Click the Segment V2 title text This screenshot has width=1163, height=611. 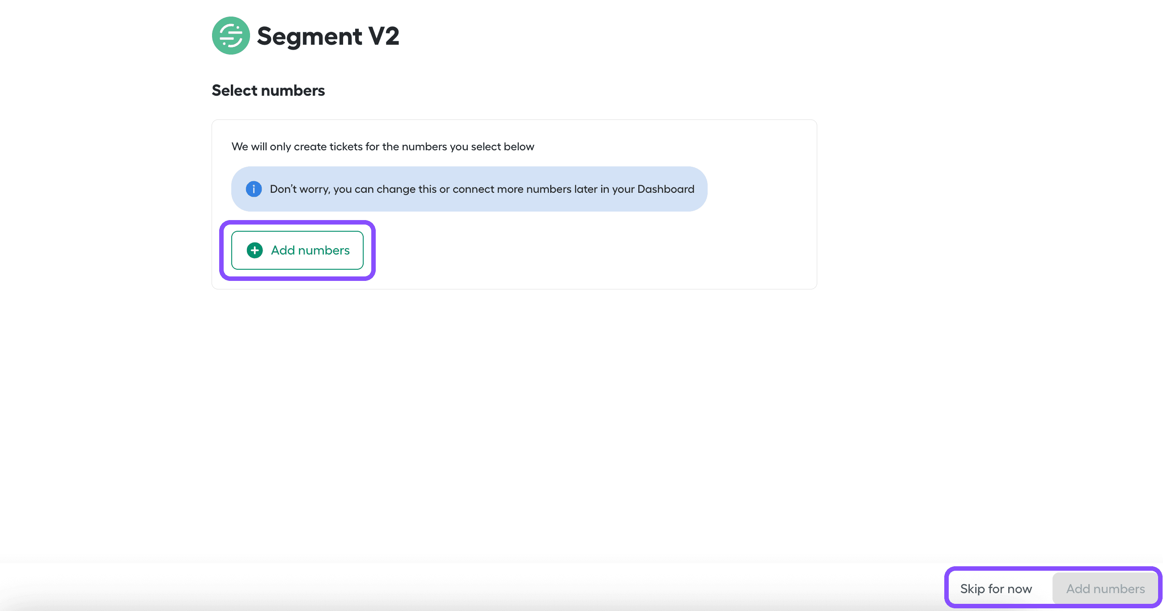(x=328, y=36)
